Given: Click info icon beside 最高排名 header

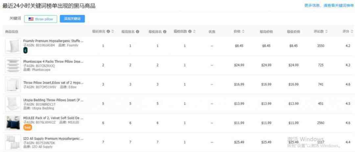Looking at the screenshot, I should point(137,32).
